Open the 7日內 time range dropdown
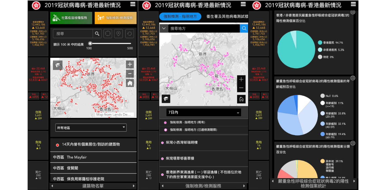Screen dimensions: 386x190 pyautogui.click(x=204, y=112)
